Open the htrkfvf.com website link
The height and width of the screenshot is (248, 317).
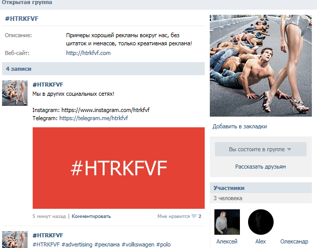pyautogui.click(x=88, y=53)
